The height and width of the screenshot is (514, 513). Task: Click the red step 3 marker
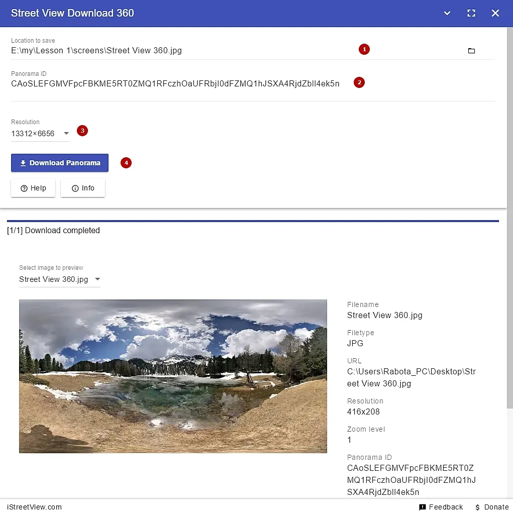coord(82,131)
